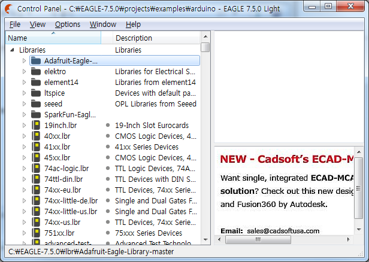Click the tree scrollbar down arrow

[205, 240]
